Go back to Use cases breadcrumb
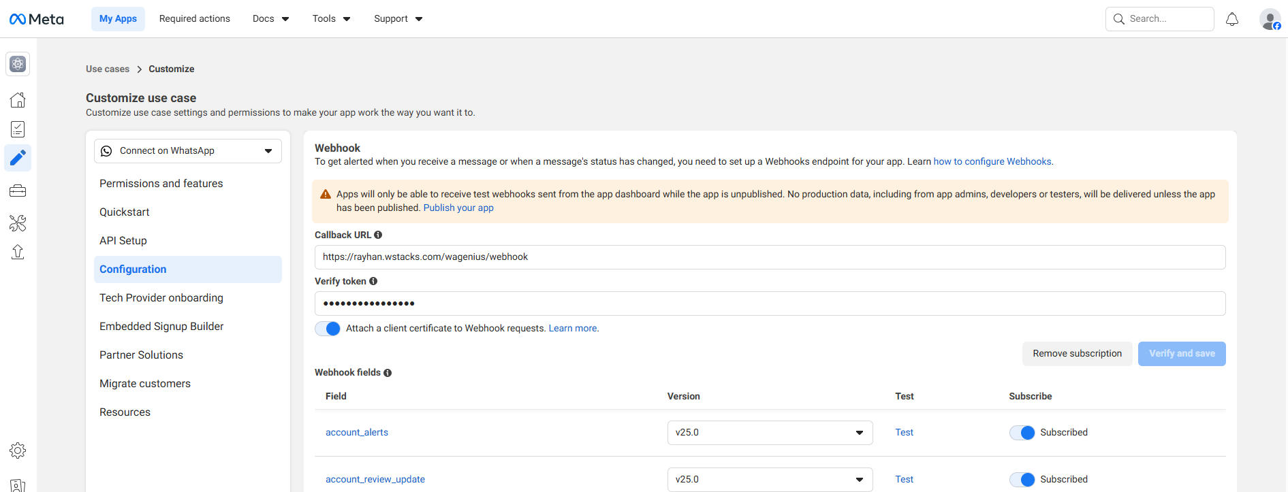This screenshot has width=1288, height=492. (108, 69)
